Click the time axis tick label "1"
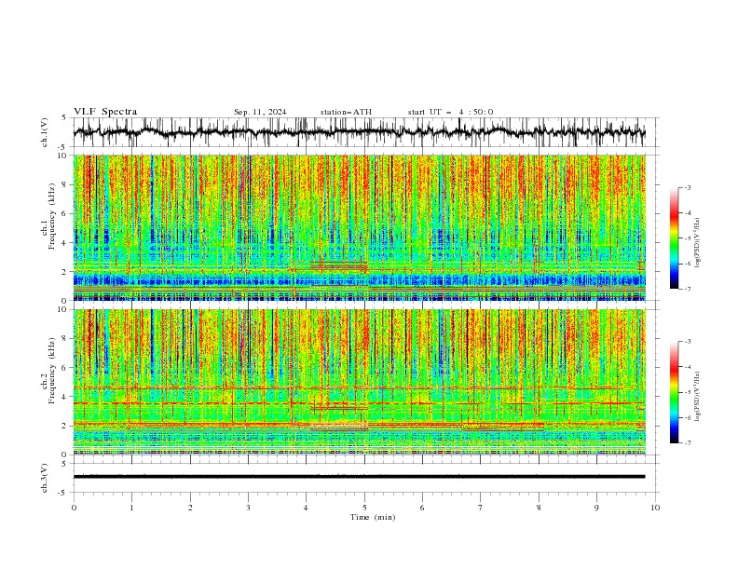This screenshot has width=738, height=570. [131, 508]
